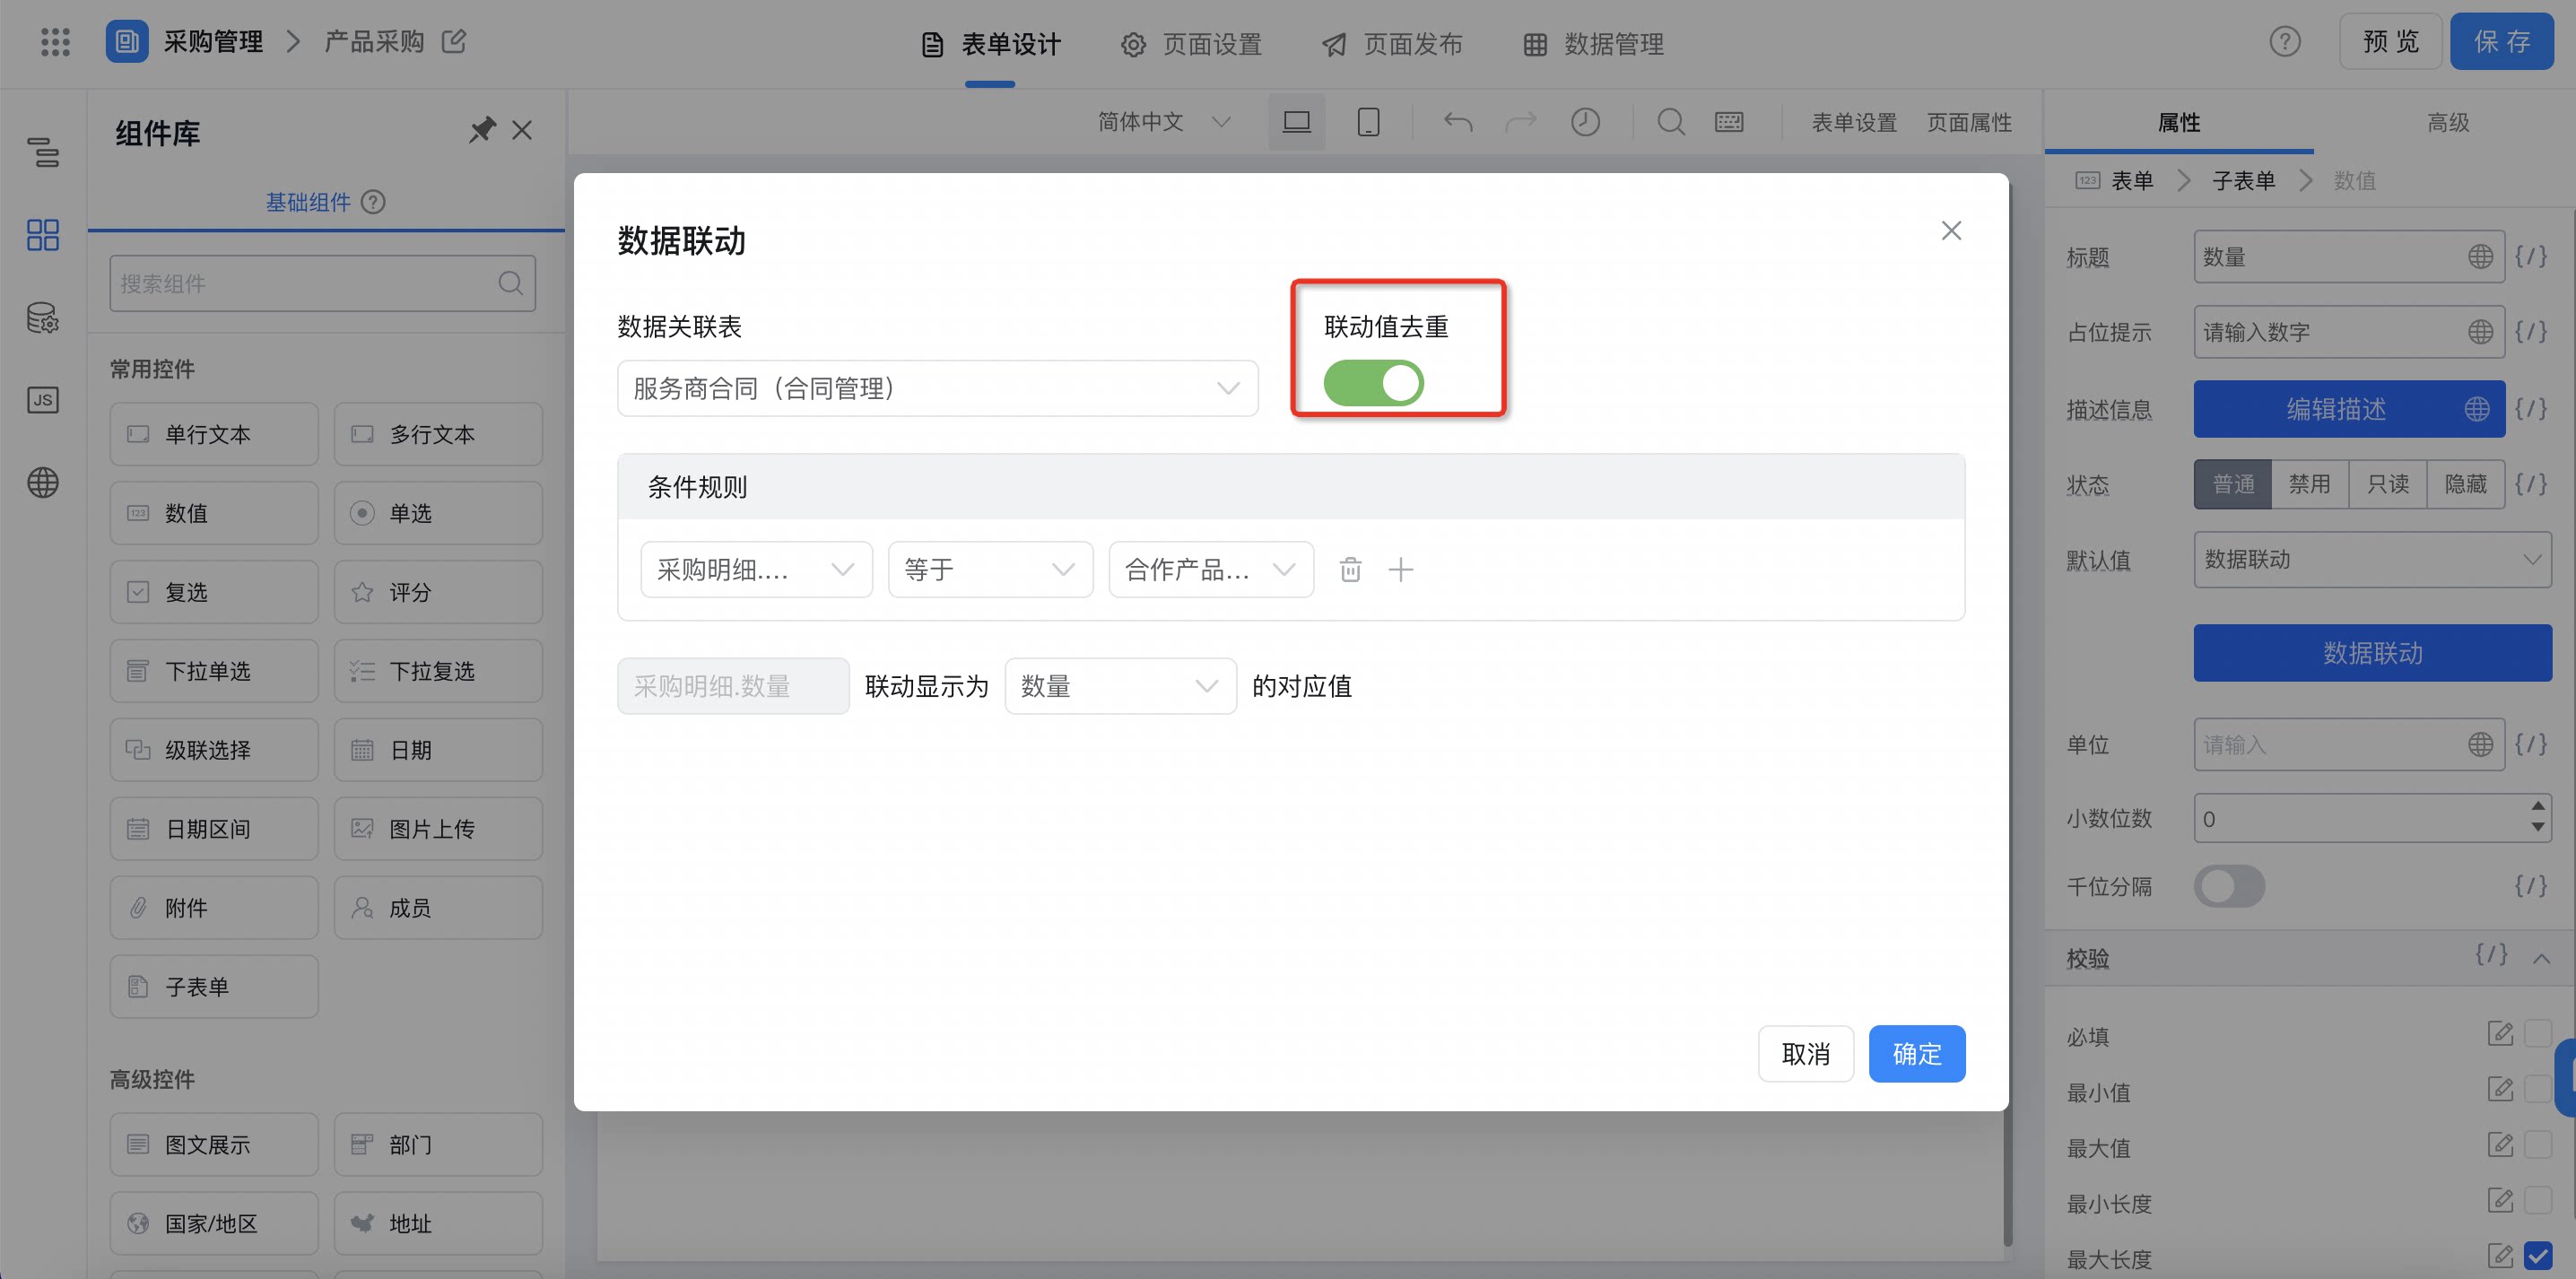Toggle the 联动值去重 switch off

(x=1373, y=383)
